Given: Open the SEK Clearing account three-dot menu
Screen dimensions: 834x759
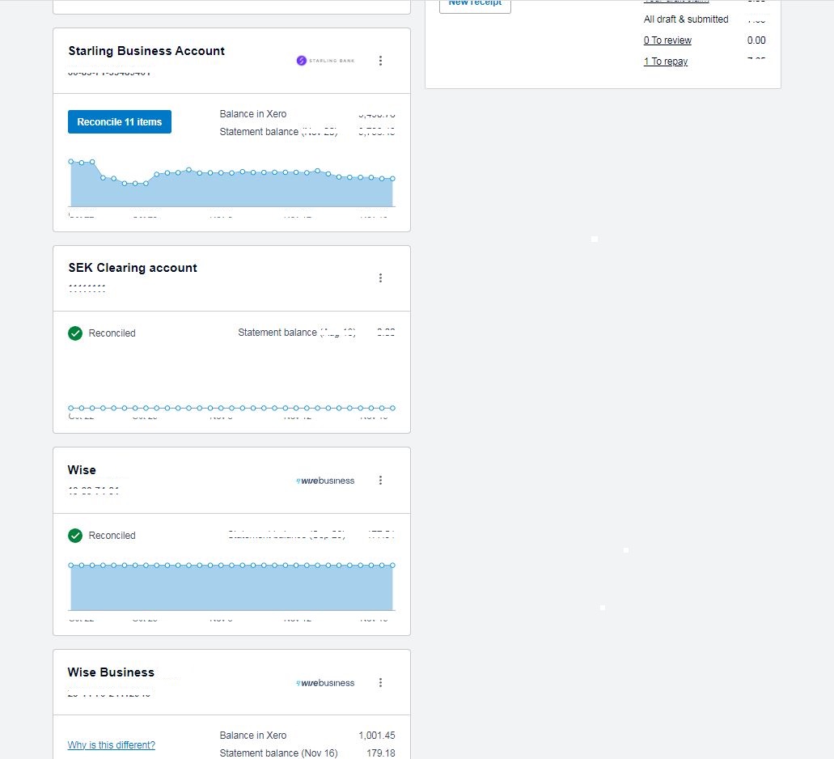Looking at the screenshot, I should (381, 278).
